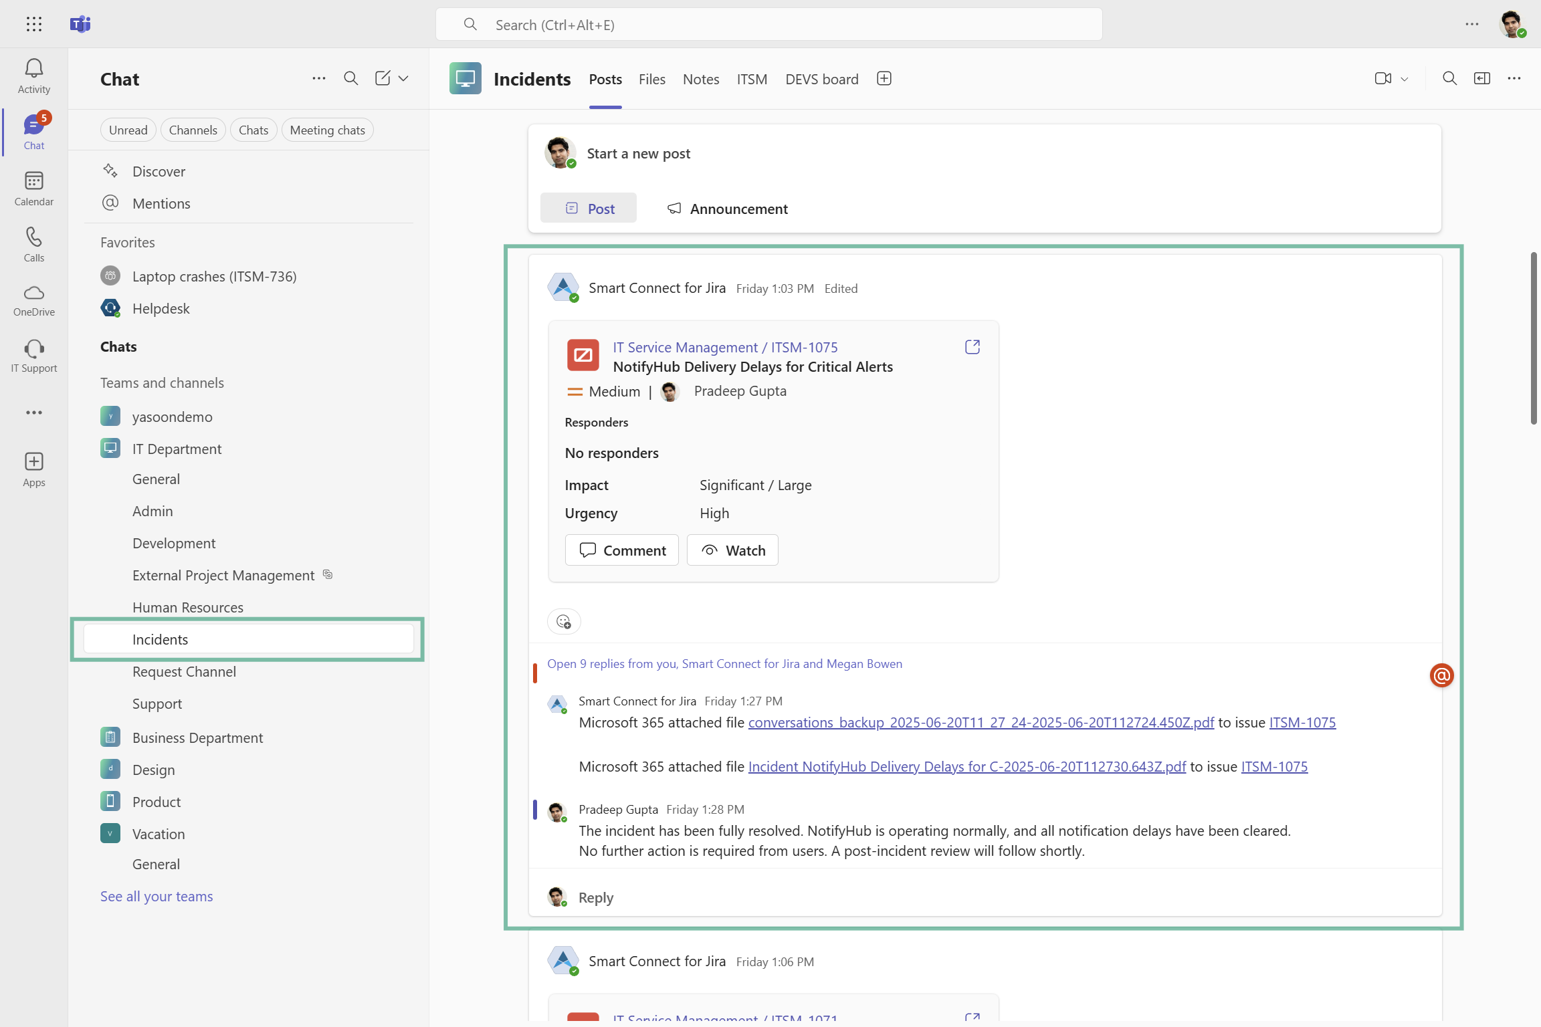The image size is (1541, 1027).
Task: Open ITSM-1075 card in external window
Action: coord(972,347)
